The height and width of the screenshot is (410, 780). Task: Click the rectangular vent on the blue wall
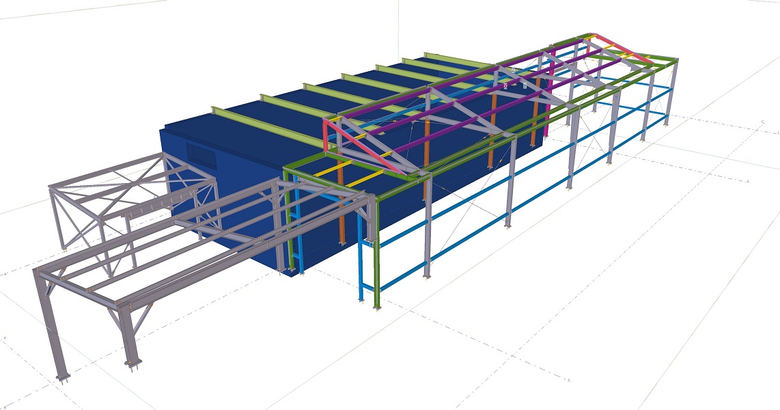(x=199, y=154)
